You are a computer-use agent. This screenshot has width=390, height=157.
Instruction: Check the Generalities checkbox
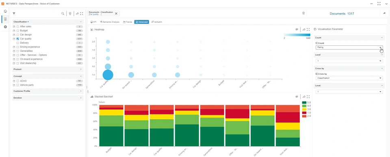(17, 51)
